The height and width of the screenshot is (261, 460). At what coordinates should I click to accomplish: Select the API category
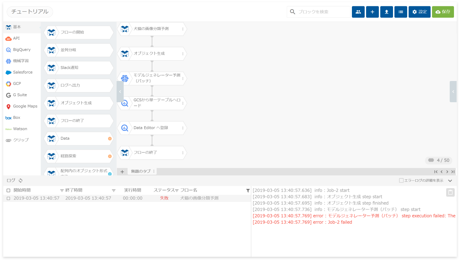pyautogui.click(x=22, y=38)
